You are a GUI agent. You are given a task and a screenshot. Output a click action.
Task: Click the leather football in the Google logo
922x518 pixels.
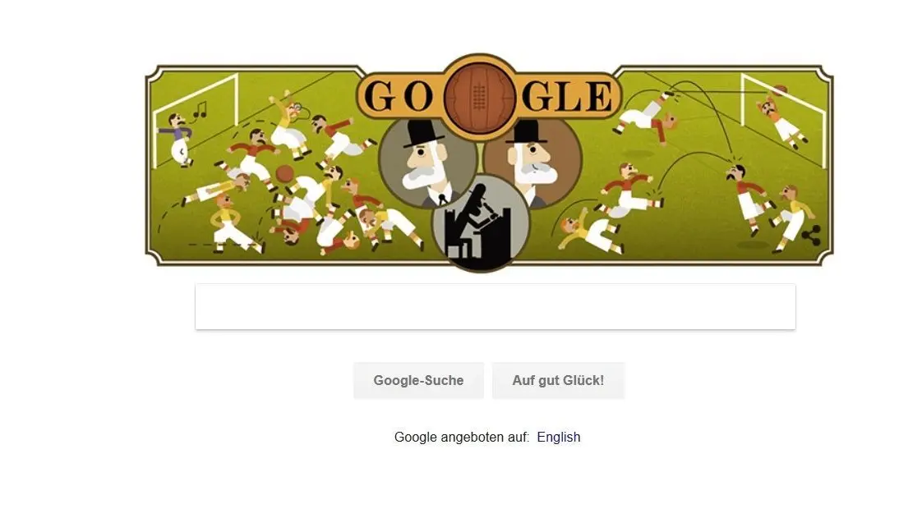[480, 98]
